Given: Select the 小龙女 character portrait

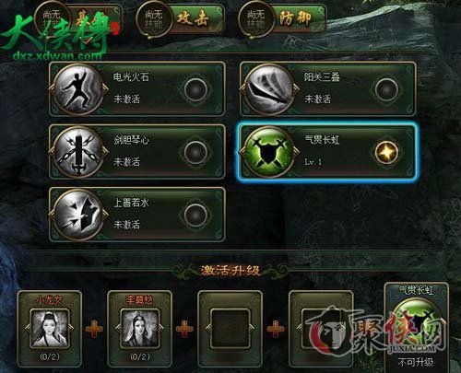Looking at the screenshot, I should point(50,329).
